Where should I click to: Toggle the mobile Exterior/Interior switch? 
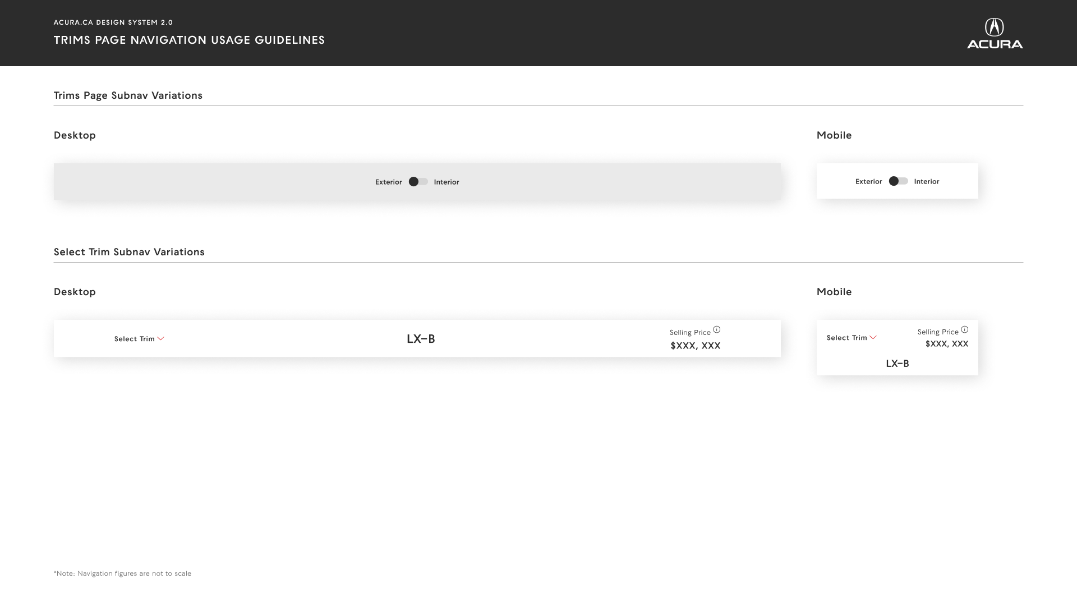click(x=898, y=181)
